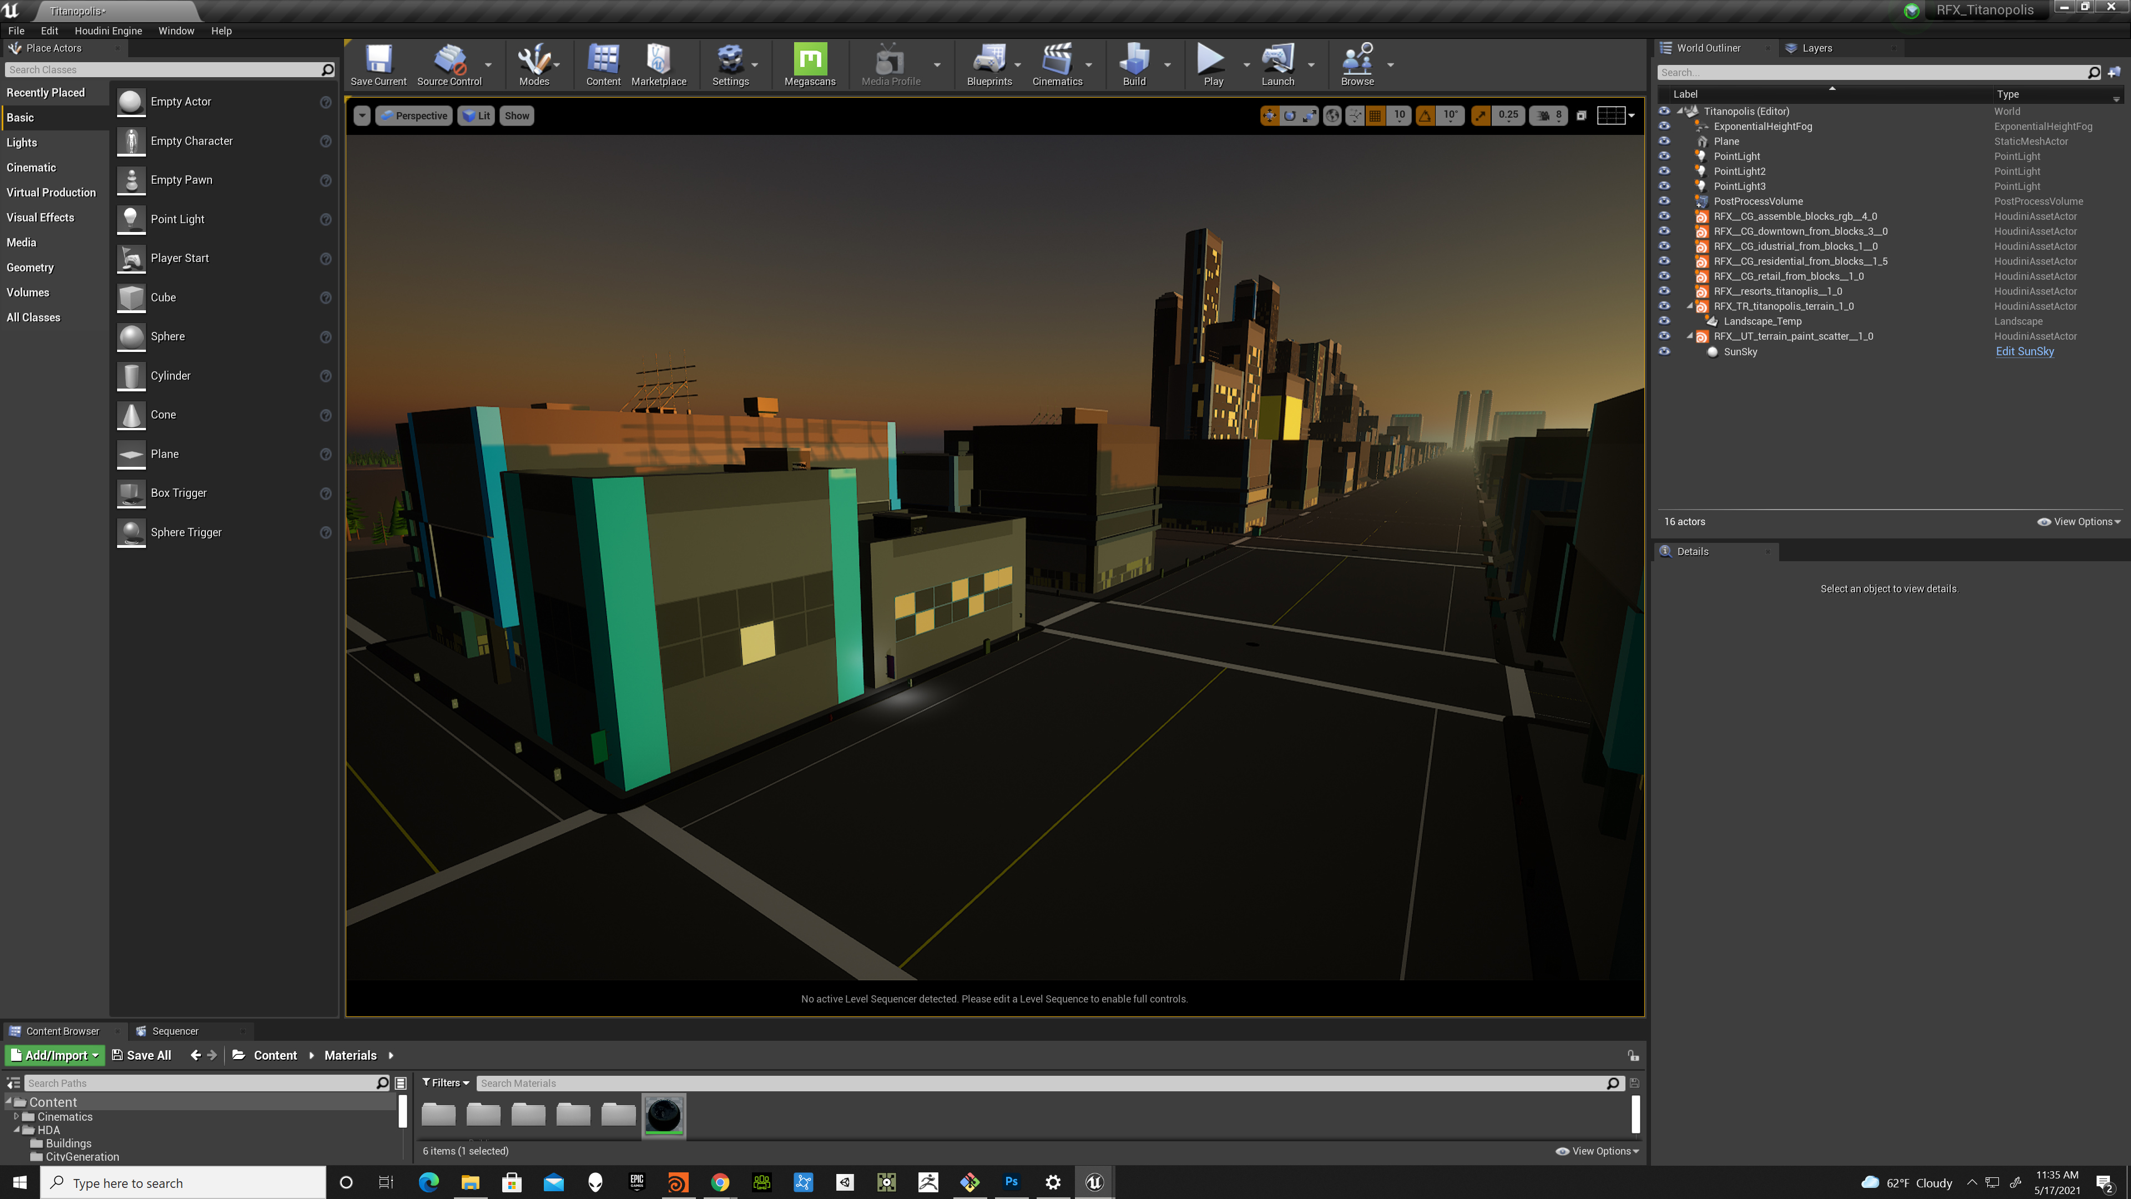Open Photoshop from the taskbar

1011,1182
